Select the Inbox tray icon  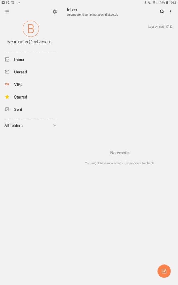coord(7,60)
